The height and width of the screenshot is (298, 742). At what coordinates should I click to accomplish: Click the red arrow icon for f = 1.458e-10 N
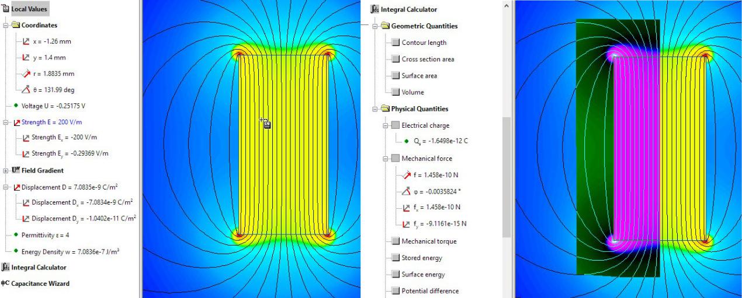click(x=407, y=174)
